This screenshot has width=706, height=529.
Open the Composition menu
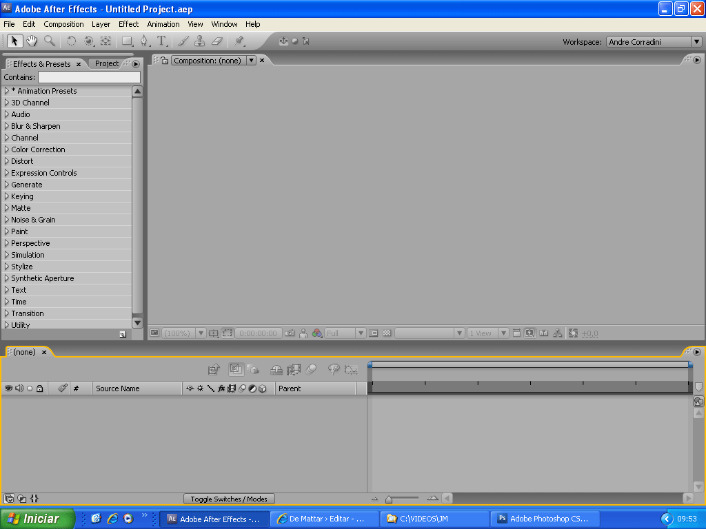63,24
